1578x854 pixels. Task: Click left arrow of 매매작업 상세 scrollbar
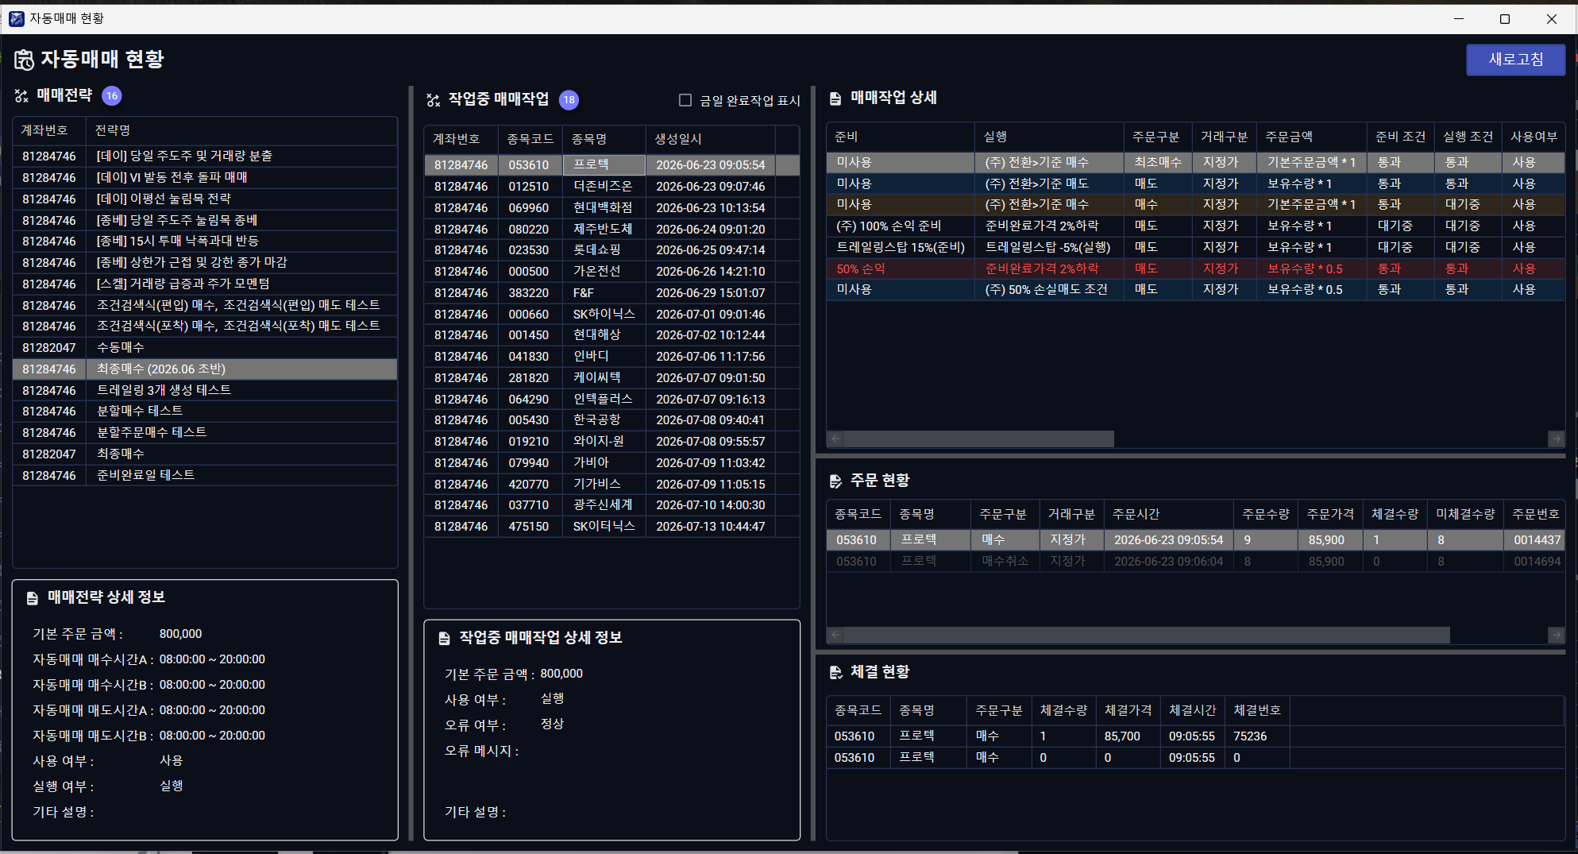835,439
